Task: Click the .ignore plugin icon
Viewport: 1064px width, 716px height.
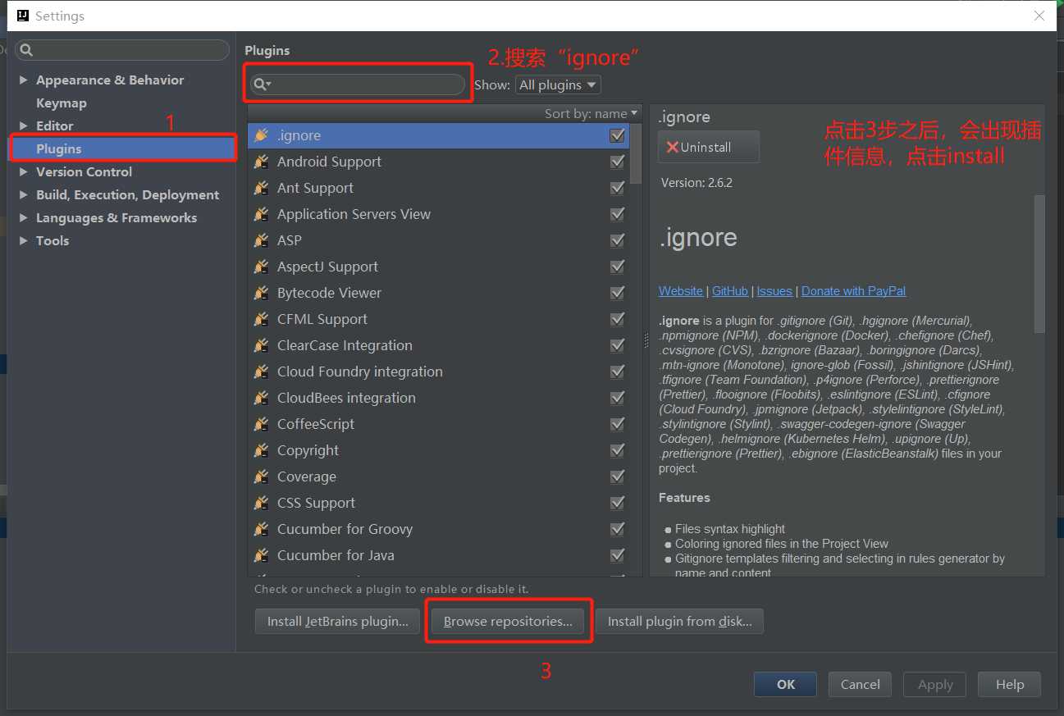Action: point(262,135)
